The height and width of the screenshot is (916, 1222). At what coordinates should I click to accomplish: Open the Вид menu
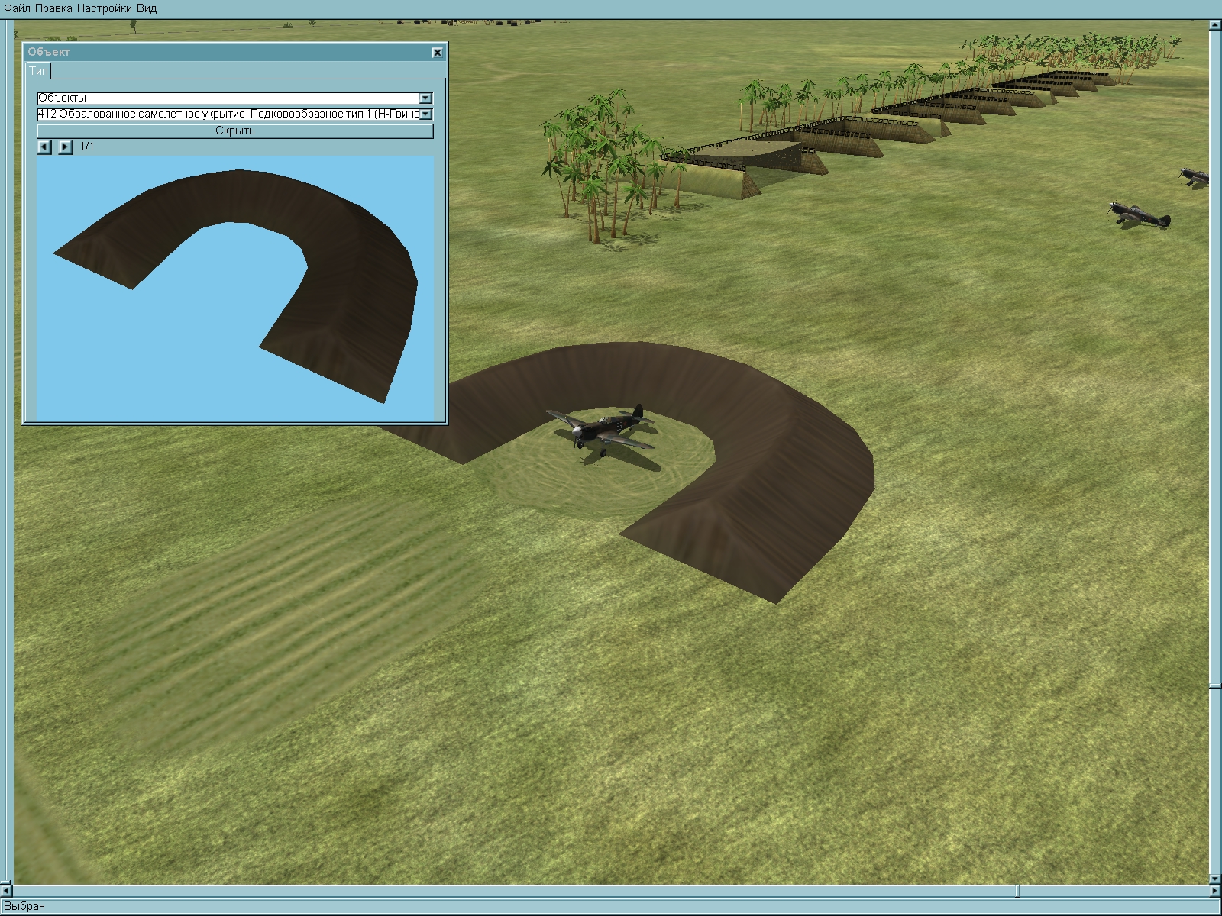coord(147,8)
